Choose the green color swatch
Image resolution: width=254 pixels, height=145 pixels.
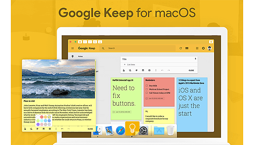[38, 121]
